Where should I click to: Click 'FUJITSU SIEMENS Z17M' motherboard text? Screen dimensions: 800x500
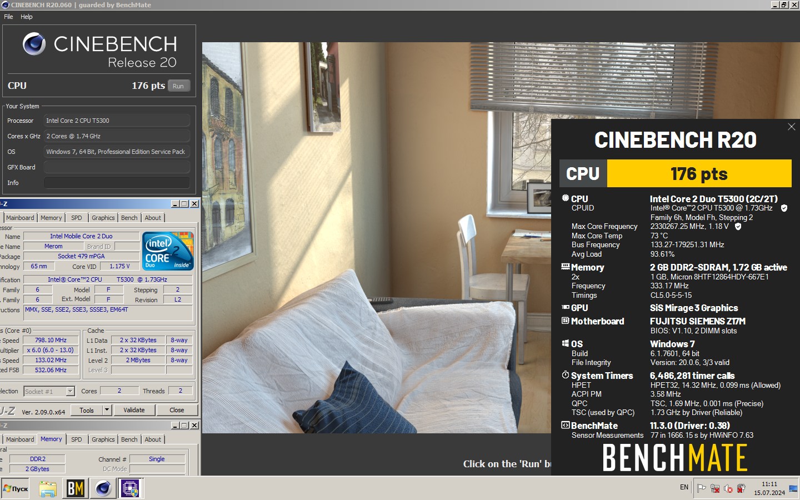698,321
